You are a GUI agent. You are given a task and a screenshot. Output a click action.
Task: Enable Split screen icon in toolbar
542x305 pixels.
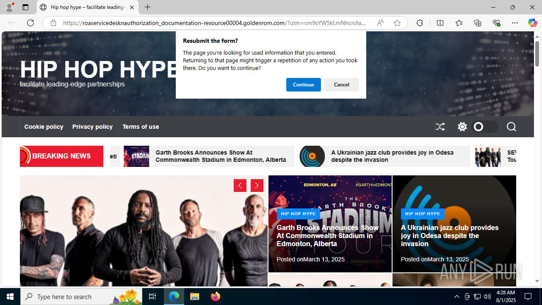[440, 23]
